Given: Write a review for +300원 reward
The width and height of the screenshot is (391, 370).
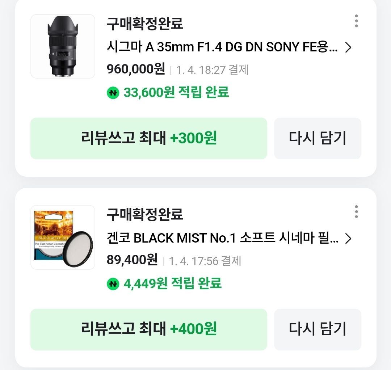Looking at the screenshot, I should tap(148, 138).
